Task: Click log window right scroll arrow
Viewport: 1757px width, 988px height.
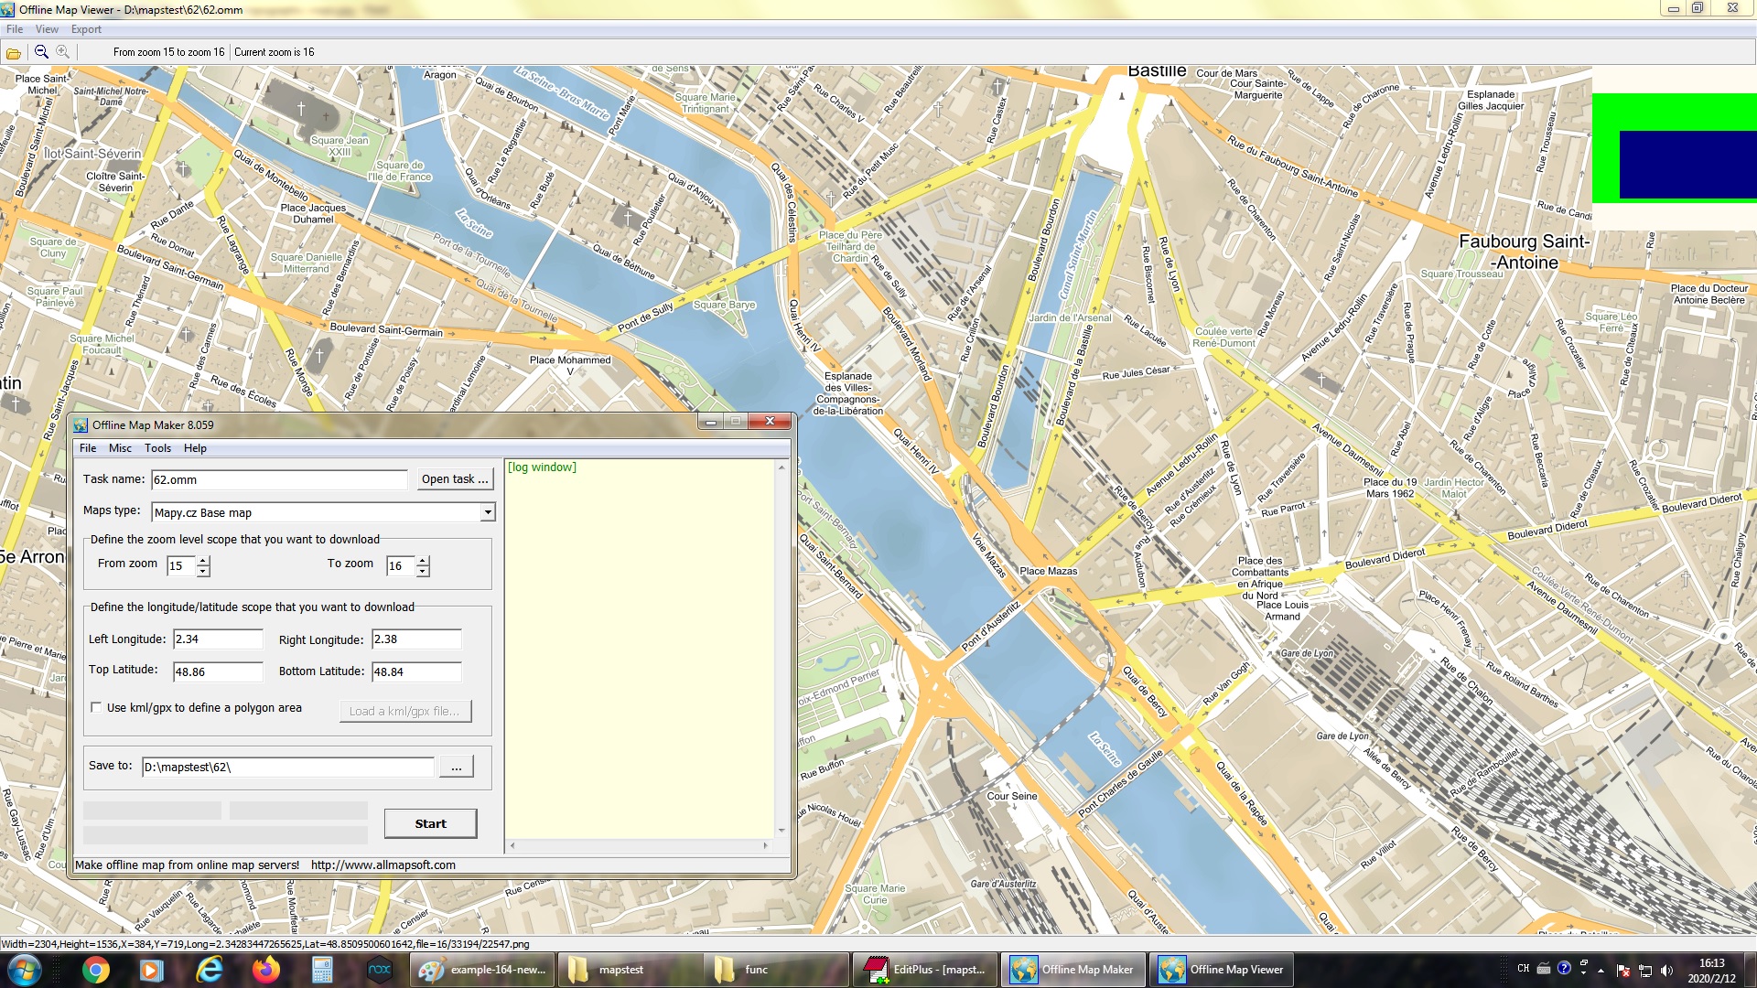Action: [x=766, y=846]
